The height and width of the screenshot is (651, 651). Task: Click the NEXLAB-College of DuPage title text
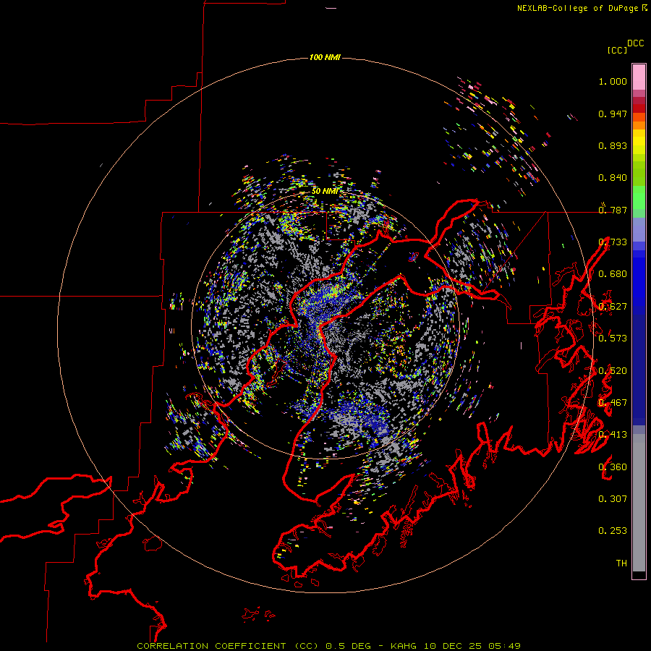click(577, 8)
